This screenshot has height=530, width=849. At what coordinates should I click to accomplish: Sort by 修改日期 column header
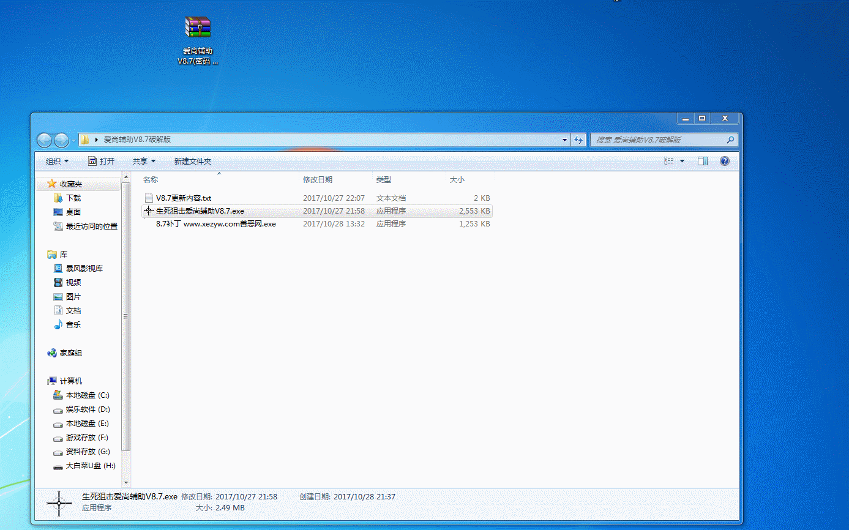pos(318,180)
